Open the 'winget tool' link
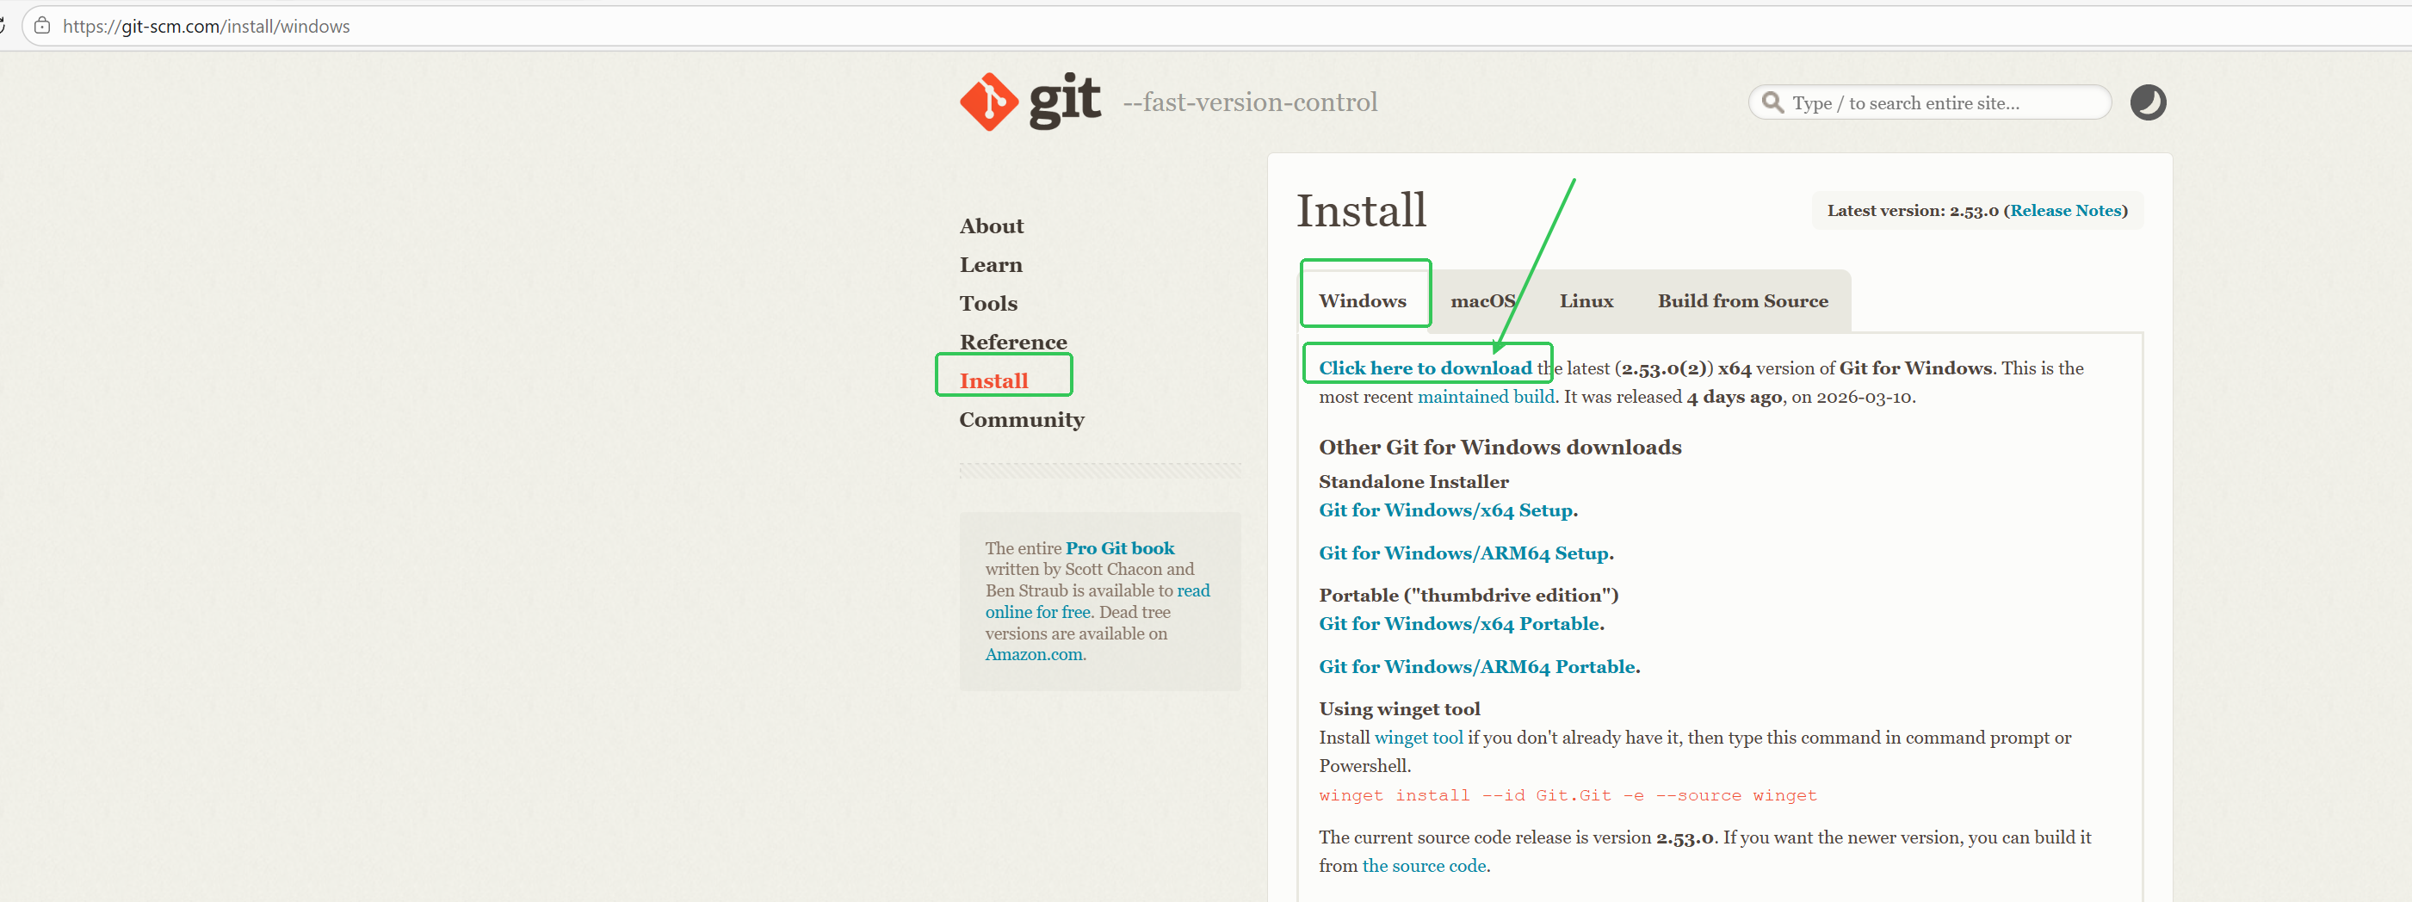Viewport: 2412px width, 902px height. (x=1419, y=738)
